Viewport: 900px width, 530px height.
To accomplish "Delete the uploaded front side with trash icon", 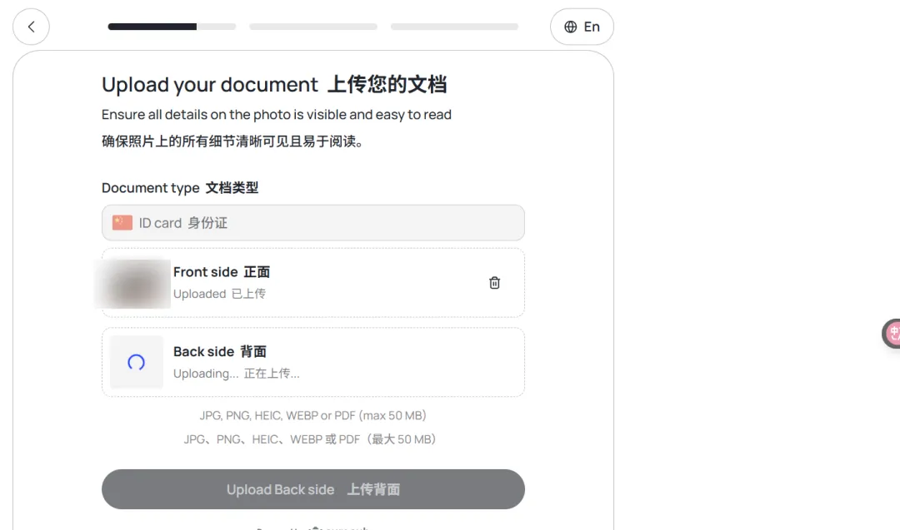I will pos(494,283).
